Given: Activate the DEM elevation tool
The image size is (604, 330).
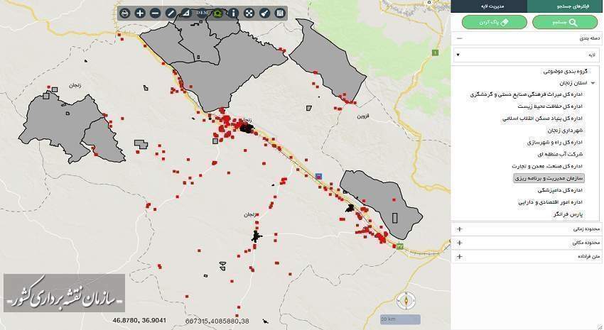Looking at the screenshot, I should point(202,13).
